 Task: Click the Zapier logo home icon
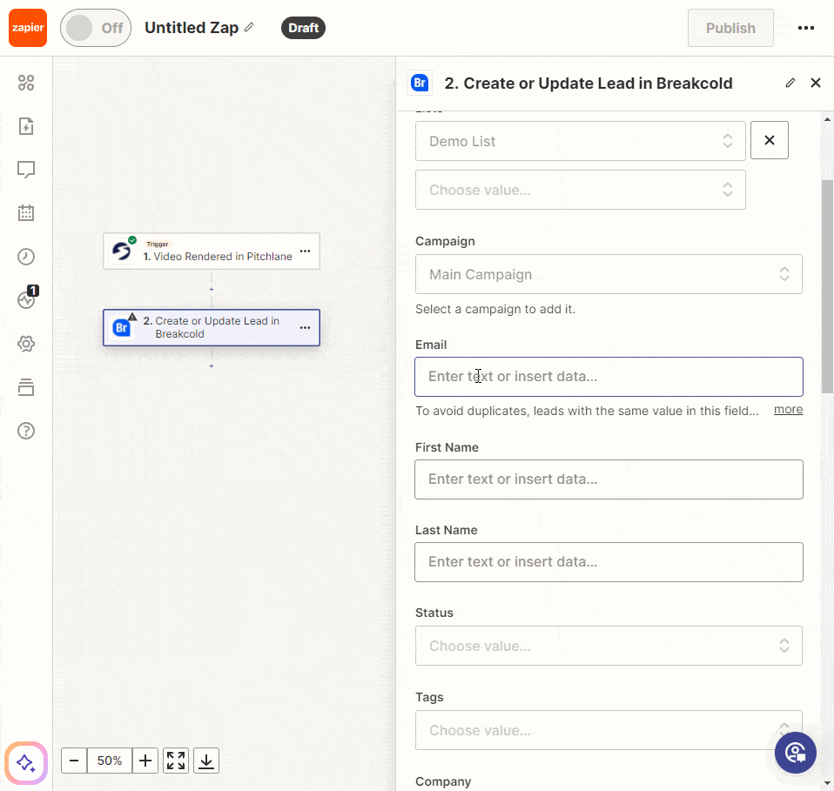(x=28, y=28)
